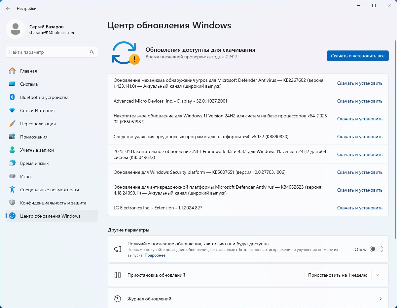This screenshot has height=308, width=397.
Task: Click the Сергей Базаров account name
Action: [46, 27]
